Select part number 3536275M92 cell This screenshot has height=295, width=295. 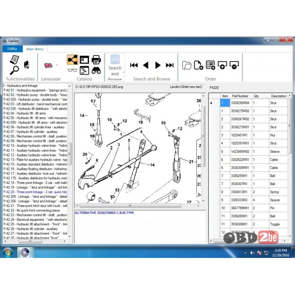[x=241, y=111]
